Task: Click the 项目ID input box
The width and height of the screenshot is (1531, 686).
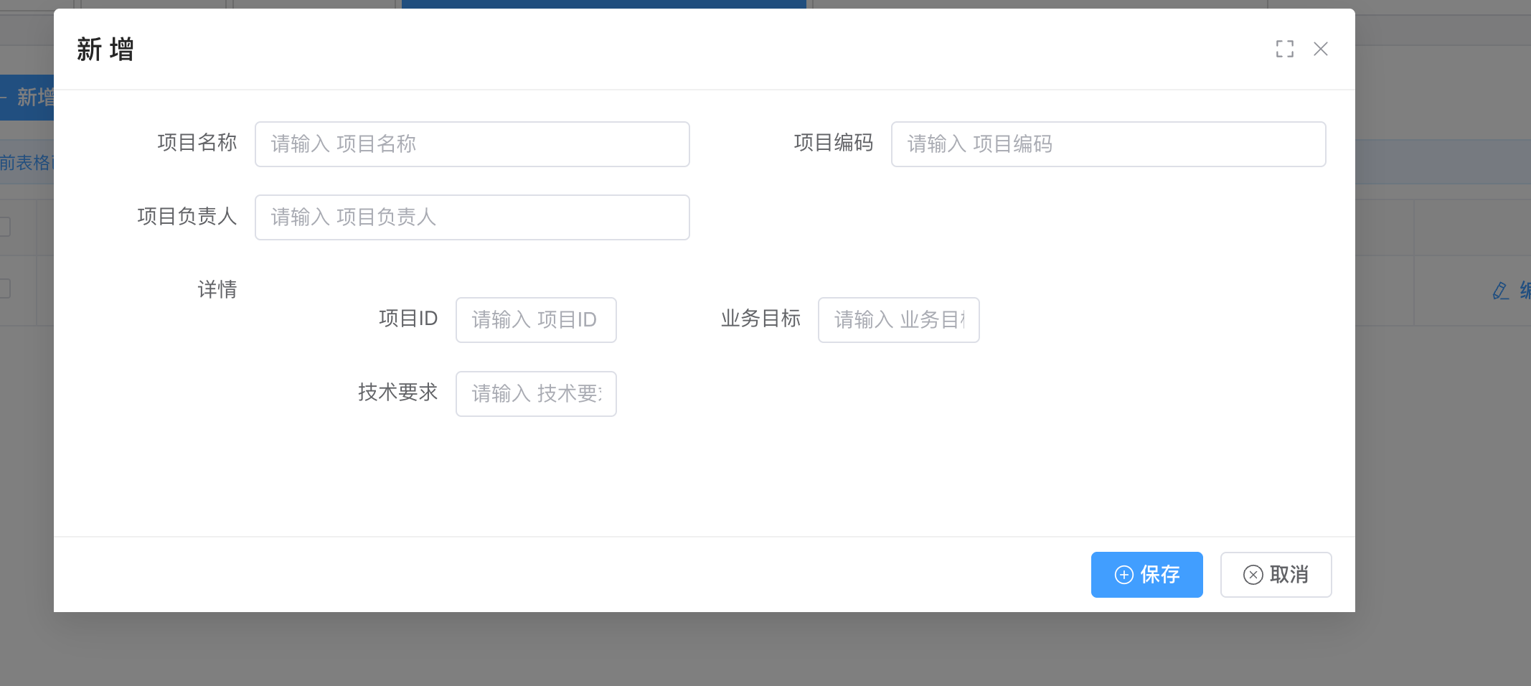Action: coord(535,320)
